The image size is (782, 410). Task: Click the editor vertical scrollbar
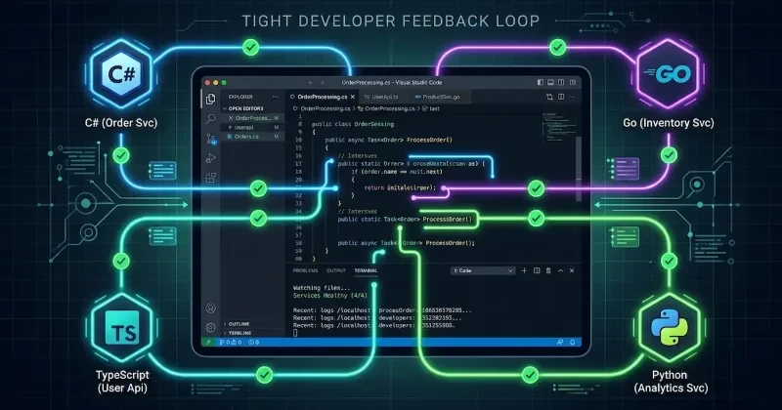click(579, 169)
